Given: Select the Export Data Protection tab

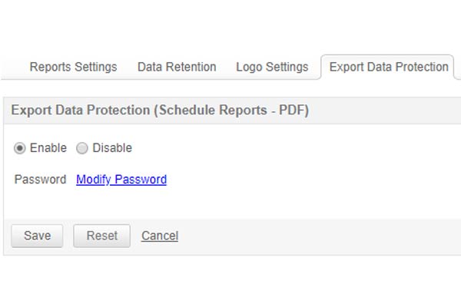Looking at the screenshot, I should click(389, 67).
